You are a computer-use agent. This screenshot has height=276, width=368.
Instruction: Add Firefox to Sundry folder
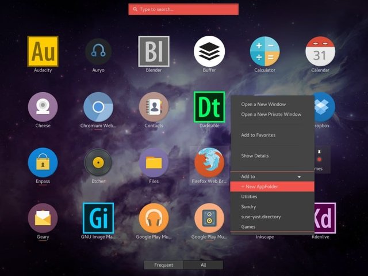coord(273,207)
